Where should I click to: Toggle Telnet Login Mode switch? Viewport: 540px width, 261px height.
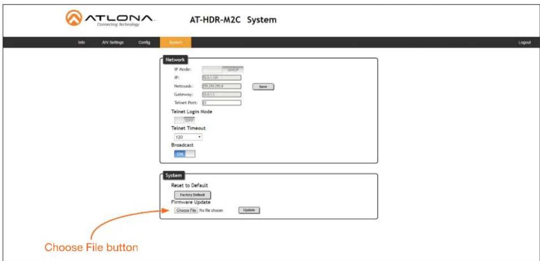pos(184,120)
